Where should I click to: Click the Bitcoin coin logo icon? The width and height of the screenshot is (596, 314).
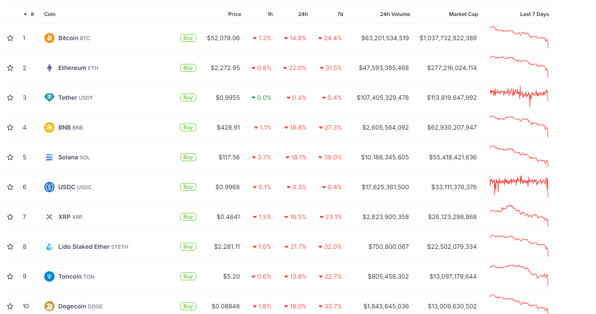49,38
